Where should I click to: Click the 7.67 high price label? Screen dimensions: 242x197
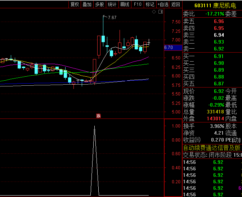[x=112, y=18]
